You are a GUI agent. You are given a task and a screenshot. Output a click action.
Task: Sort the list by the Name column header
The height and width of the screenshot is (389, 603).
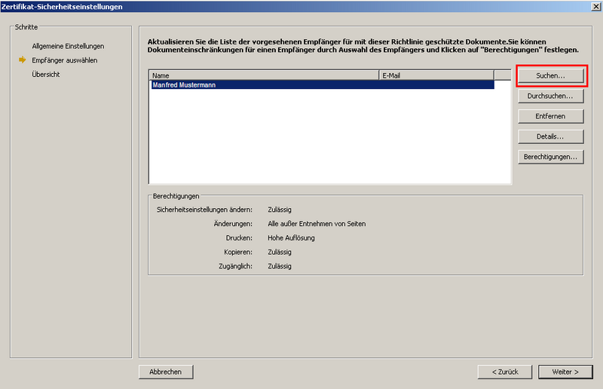pyautogui.click(x=264, y=75)
